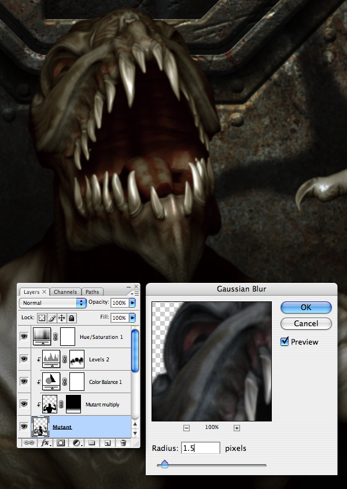Switch to the Paths tab
The image size is (347, 489).
(92, 292)
